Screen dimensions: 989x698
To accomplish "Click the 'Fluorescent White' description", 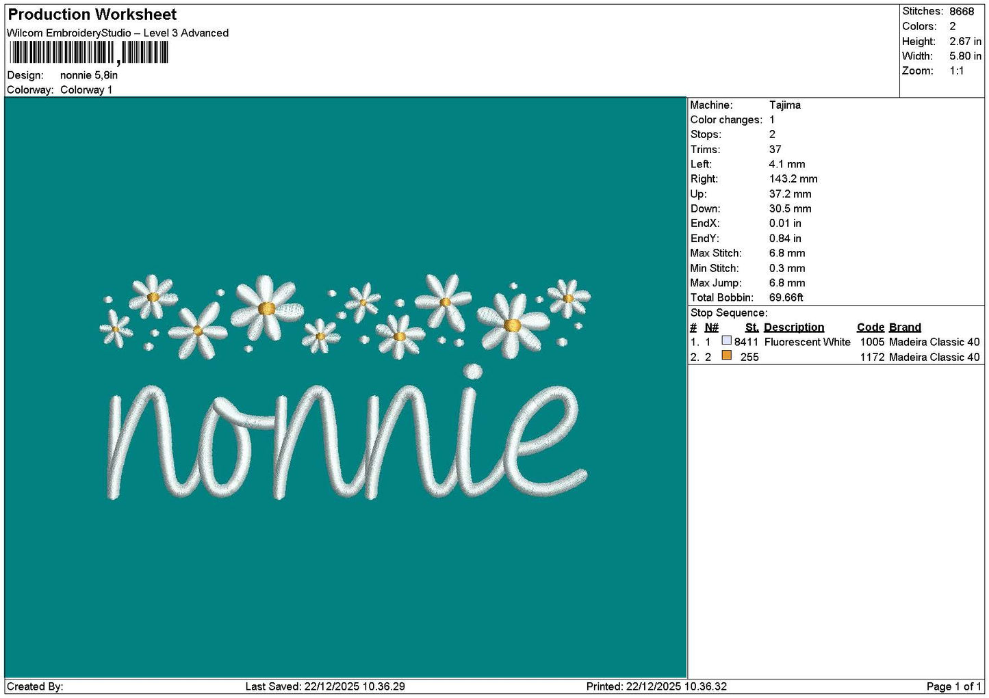I will 808,343.
